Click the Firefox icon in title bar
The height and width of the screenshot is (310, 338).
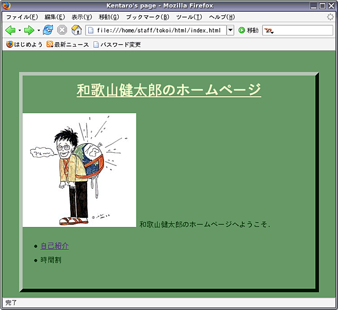point(6,5)
